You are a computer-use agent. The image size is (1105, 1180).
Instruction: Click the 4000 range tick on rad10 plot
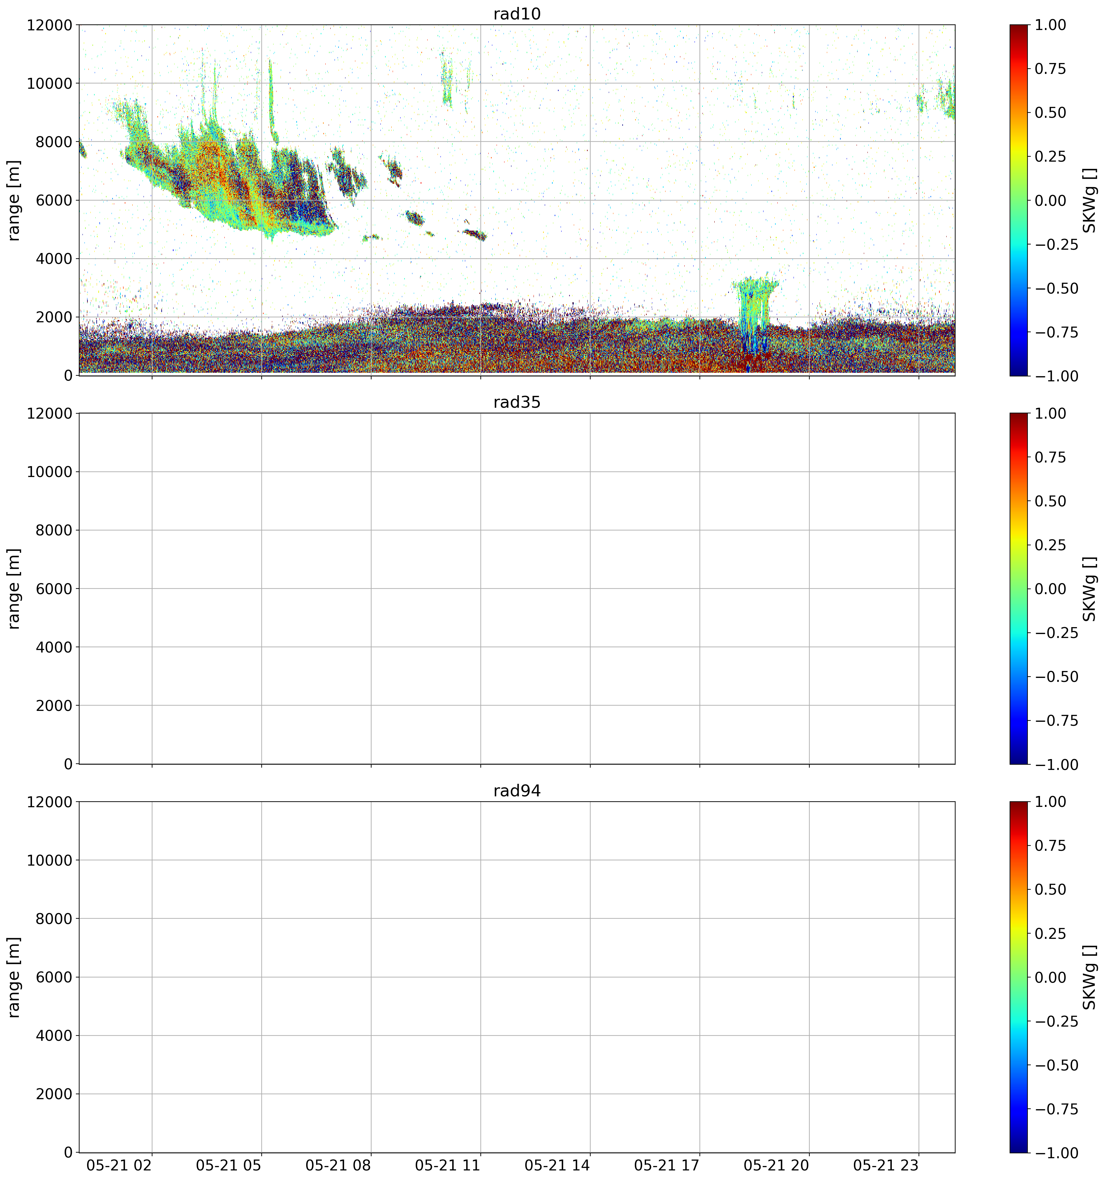54,259
